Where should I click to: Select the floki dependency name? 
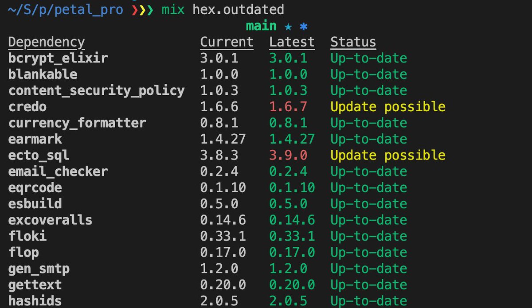(27, 236)
